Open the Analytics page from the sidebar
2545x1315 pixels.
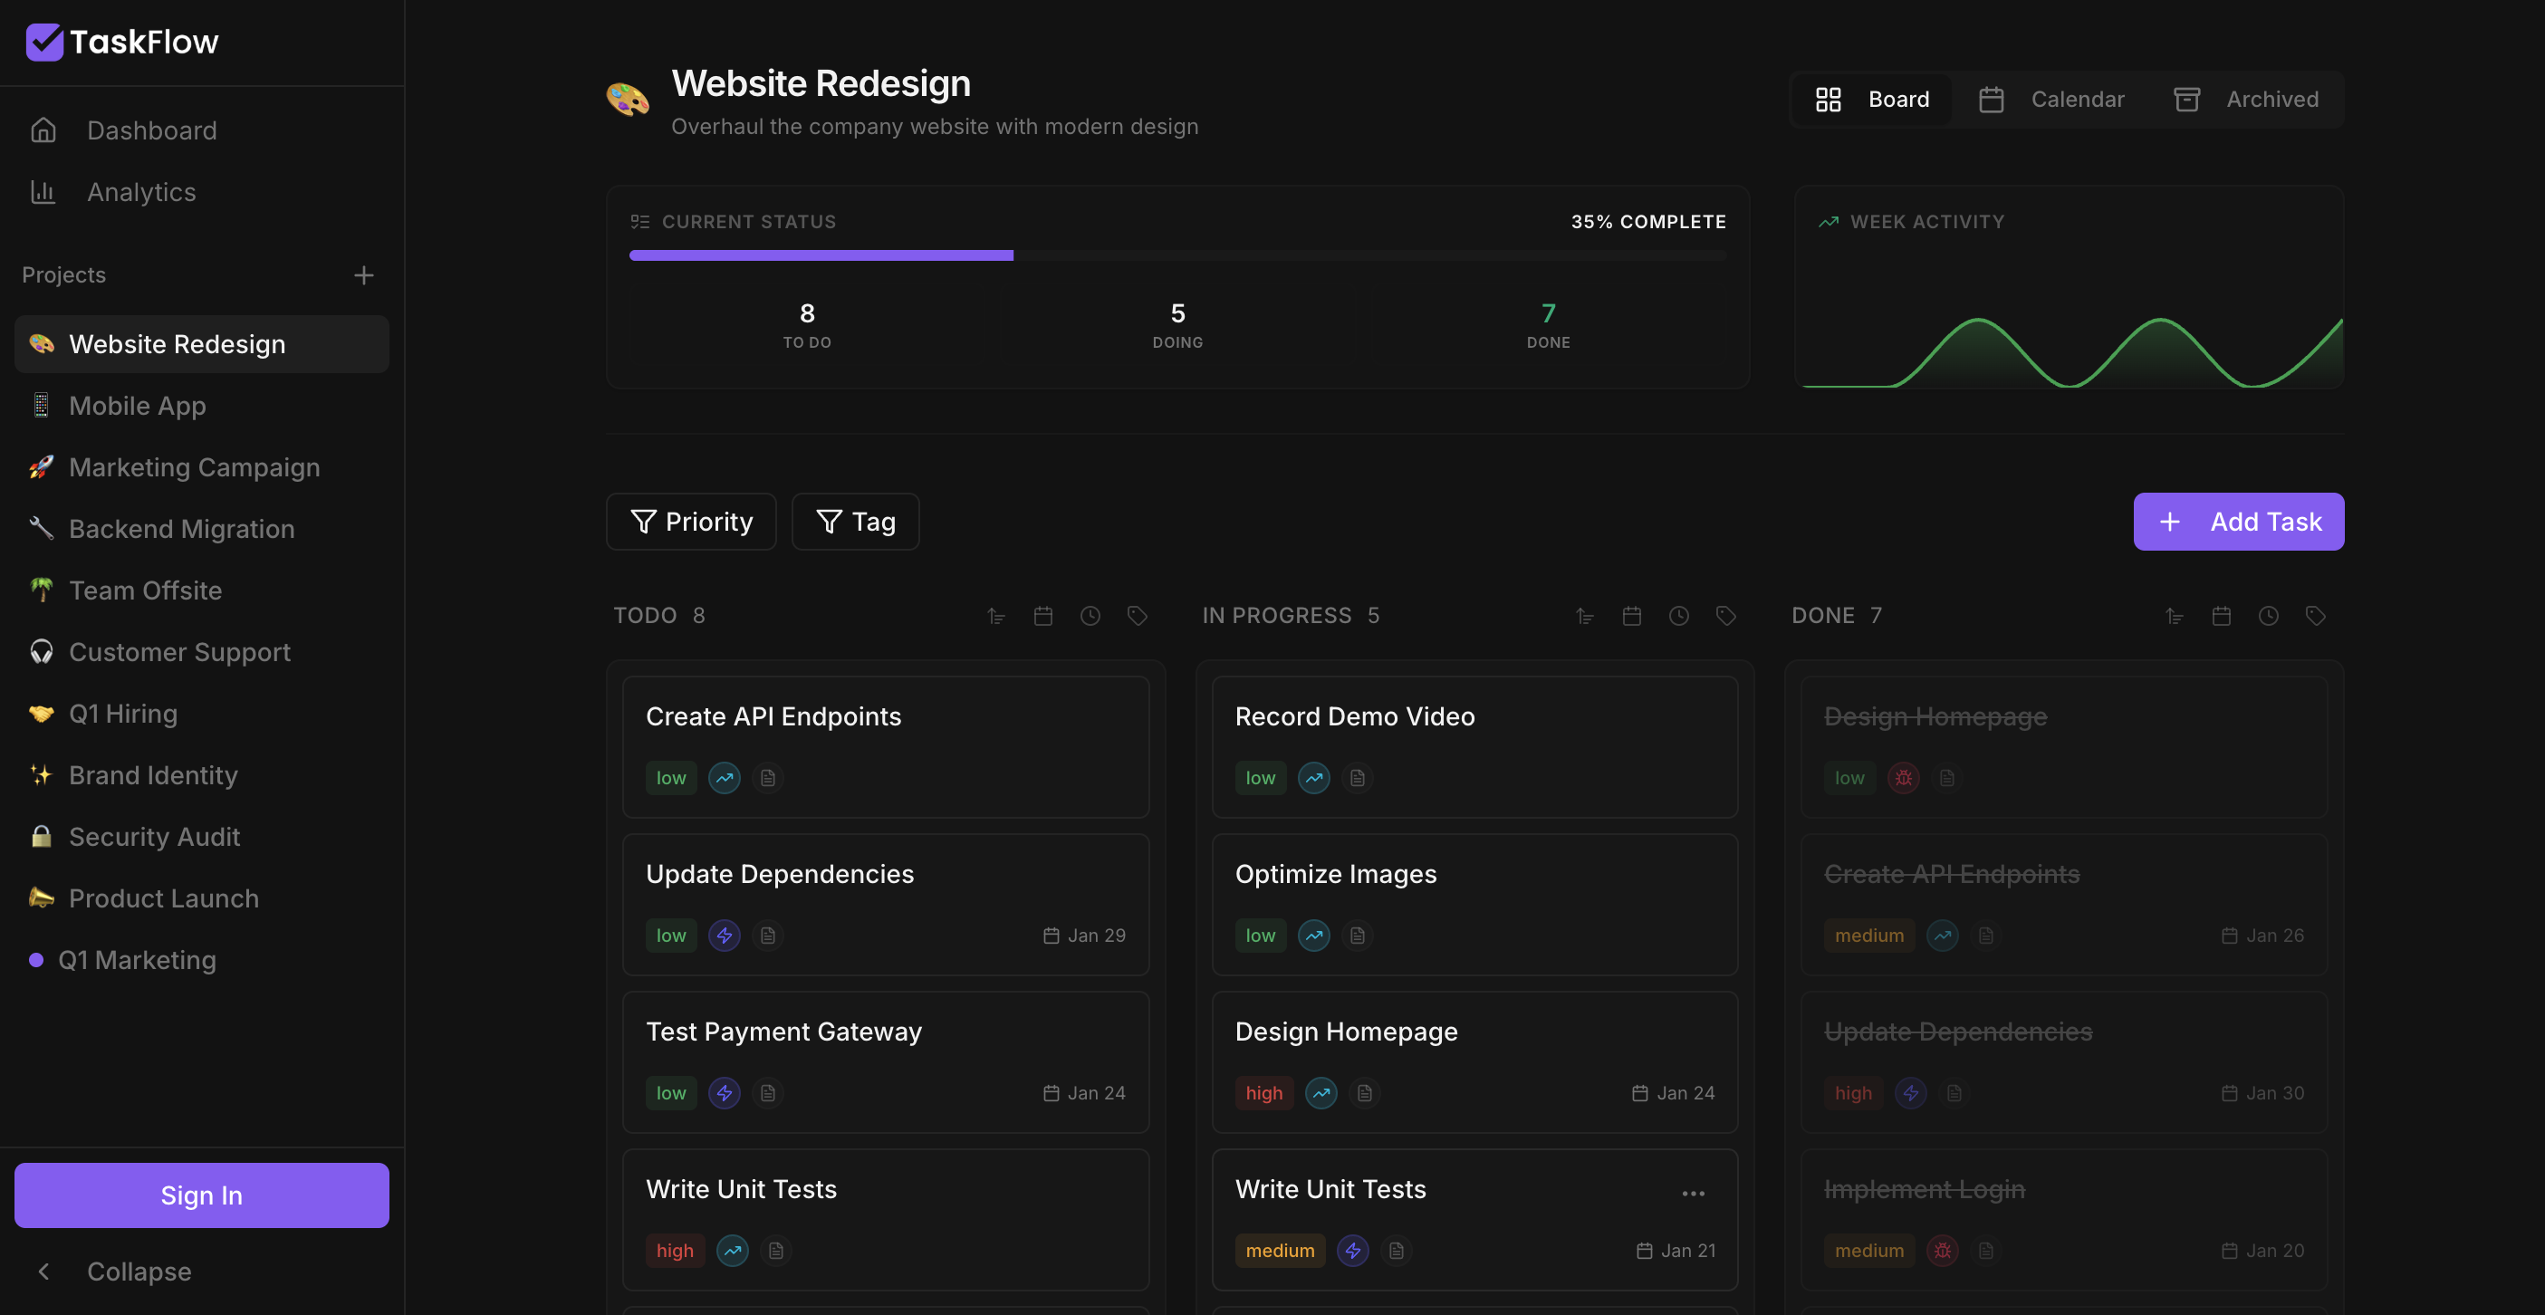202,192
